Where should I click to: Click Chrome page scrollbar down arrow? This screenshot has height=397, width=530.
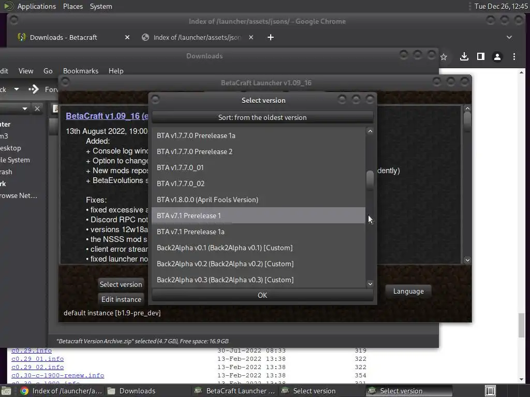tap(522, 379)
